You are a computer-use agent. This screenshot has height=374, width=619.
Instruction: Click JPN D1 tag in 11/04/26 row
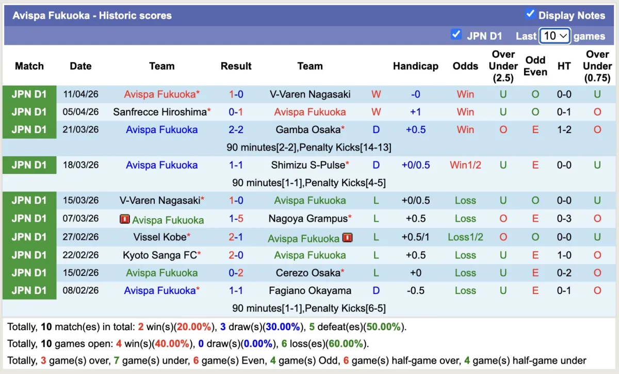(x=29, y=94)
